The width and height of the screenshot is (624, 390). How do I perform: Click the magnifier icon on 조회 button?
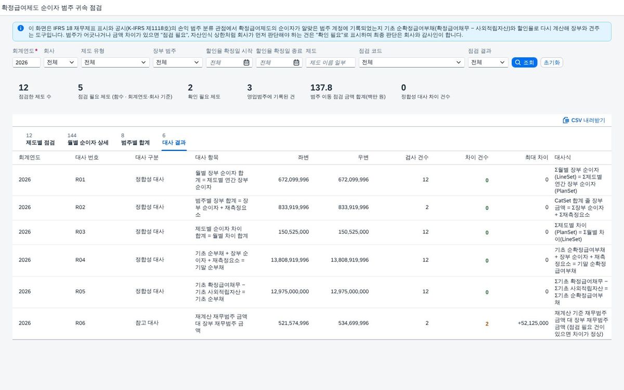pos(518,62)
